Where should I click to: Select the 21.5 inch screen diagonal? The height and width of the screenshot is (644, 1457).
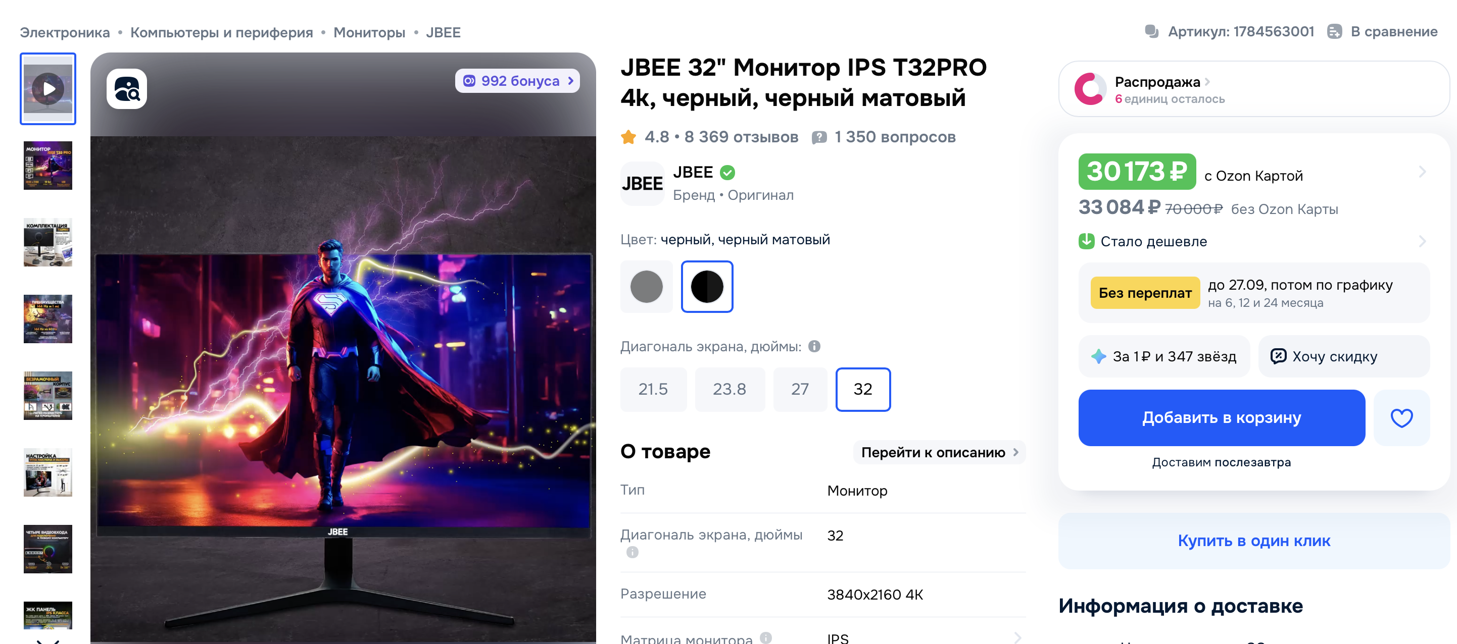coord(653,389)
